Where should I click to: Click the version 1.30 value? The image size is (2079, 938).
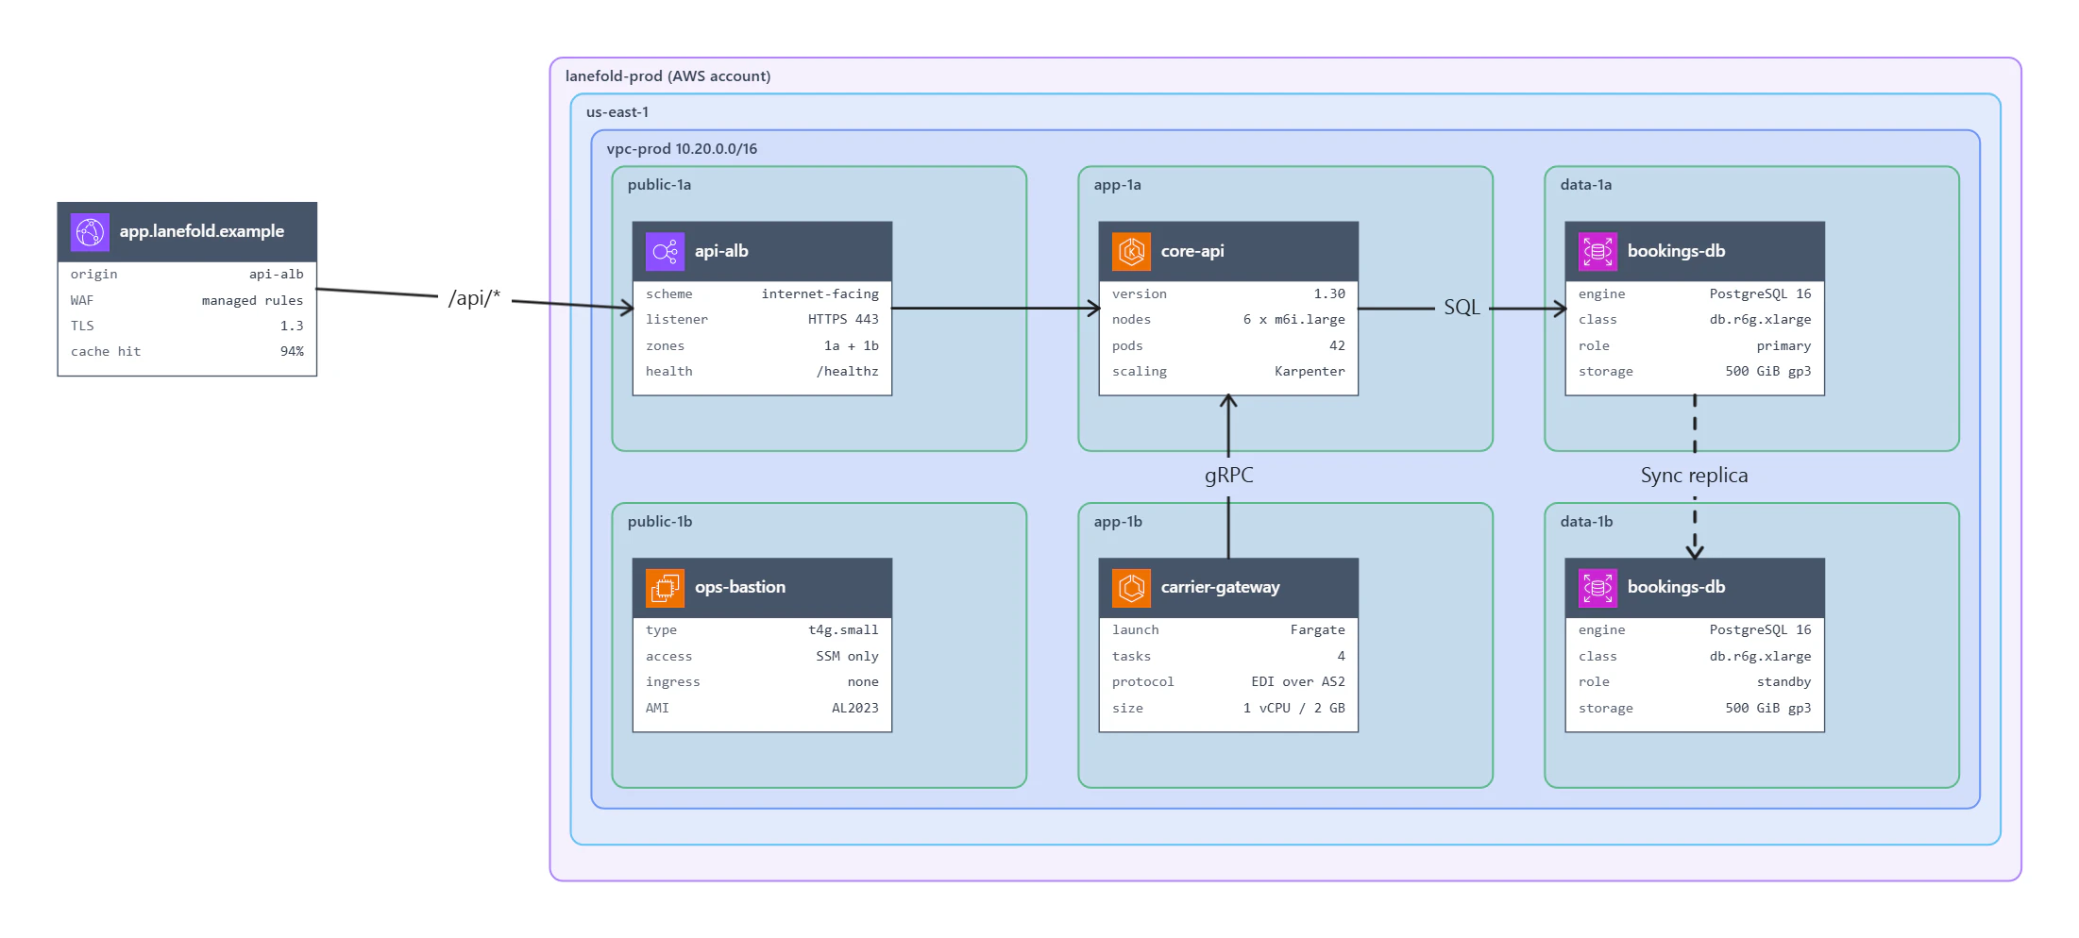(x=1329, y=294)
